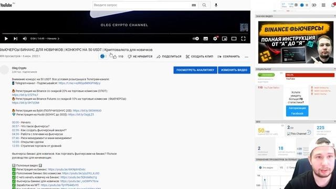Click the extension stats menu icon in toolbar
This screenshot has height=189, width=336.
click(x=307, y=5)
